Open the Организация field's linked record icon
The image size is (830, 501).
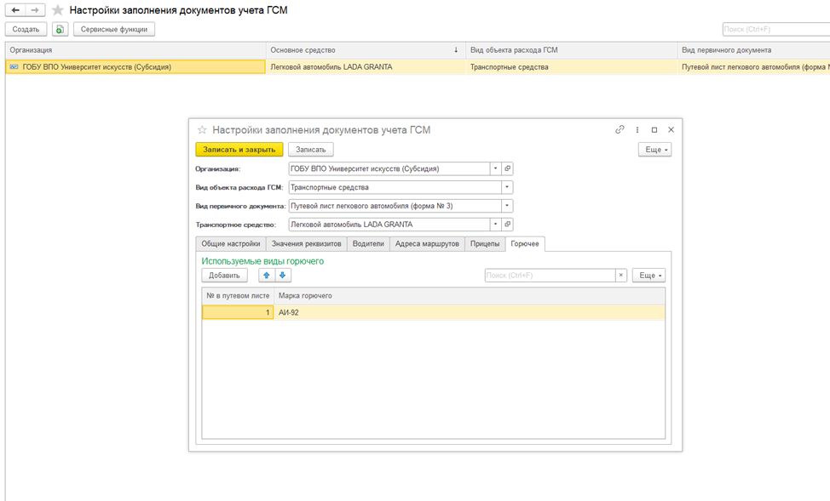pyautogui.click(x=507, y=168)
